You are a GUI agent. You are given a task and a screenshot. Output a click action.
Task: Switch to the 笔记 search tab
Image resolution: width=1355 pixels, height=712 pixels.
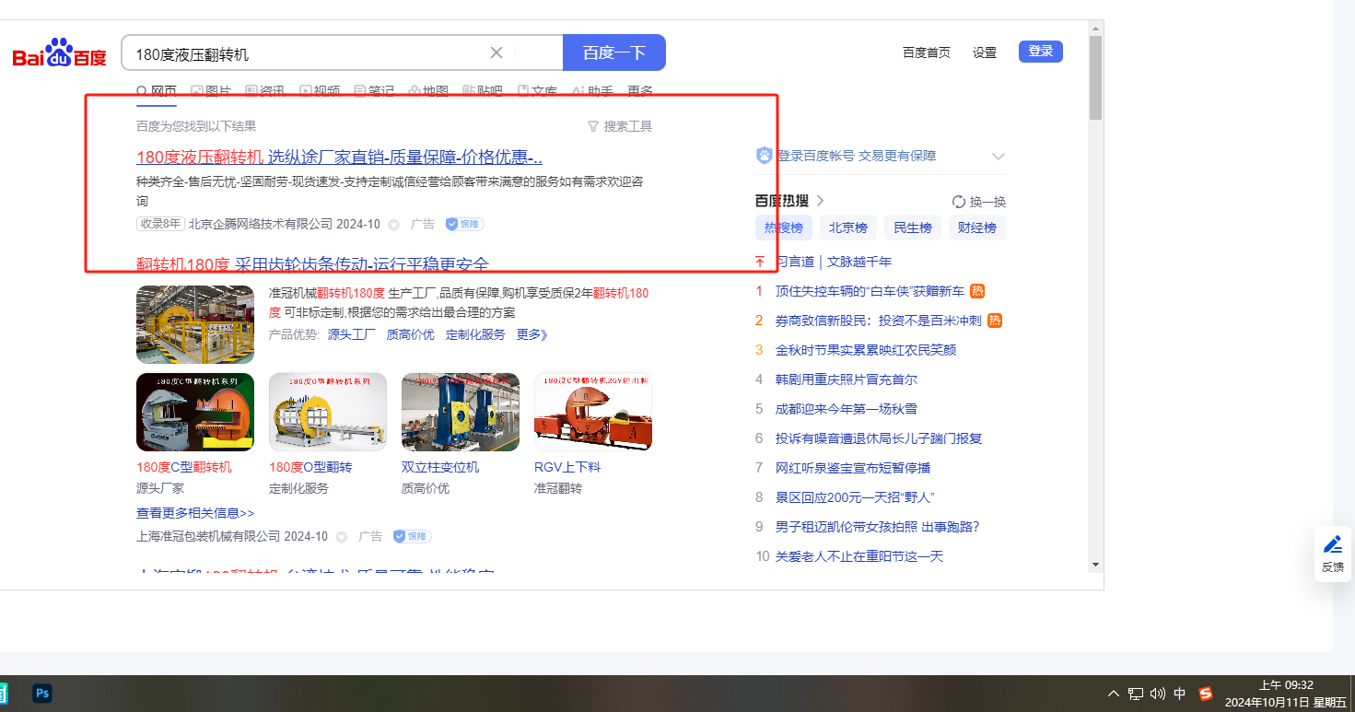[374, 91]
